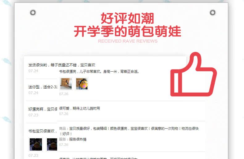Click the large red thumbs-up icon

[x=194, y=74]
